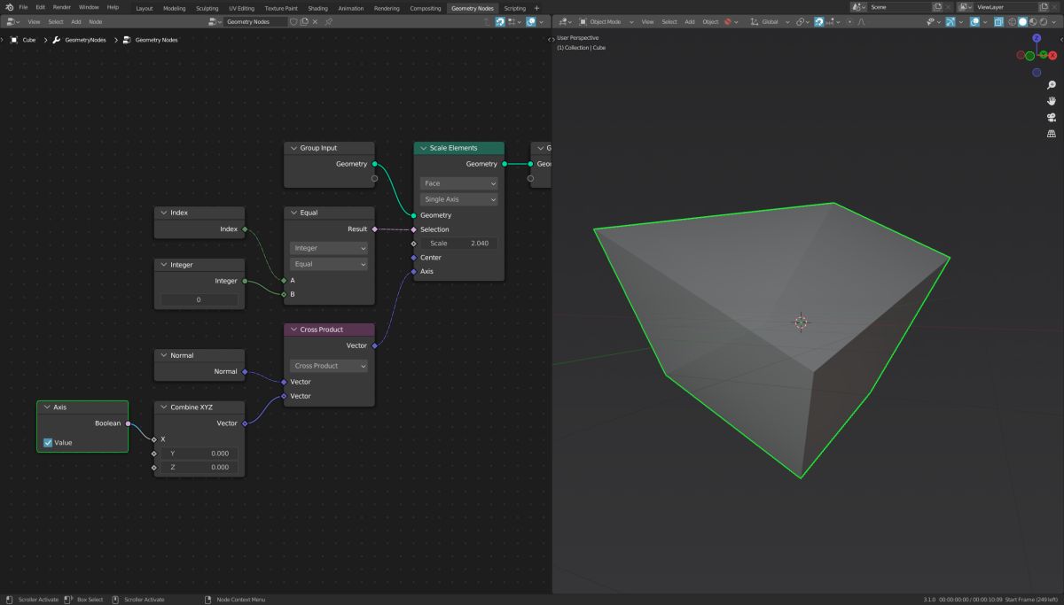The image size is (1064, 605).
Task: Open the Single Axis dropdown
Action: click(x=458, y=199)
